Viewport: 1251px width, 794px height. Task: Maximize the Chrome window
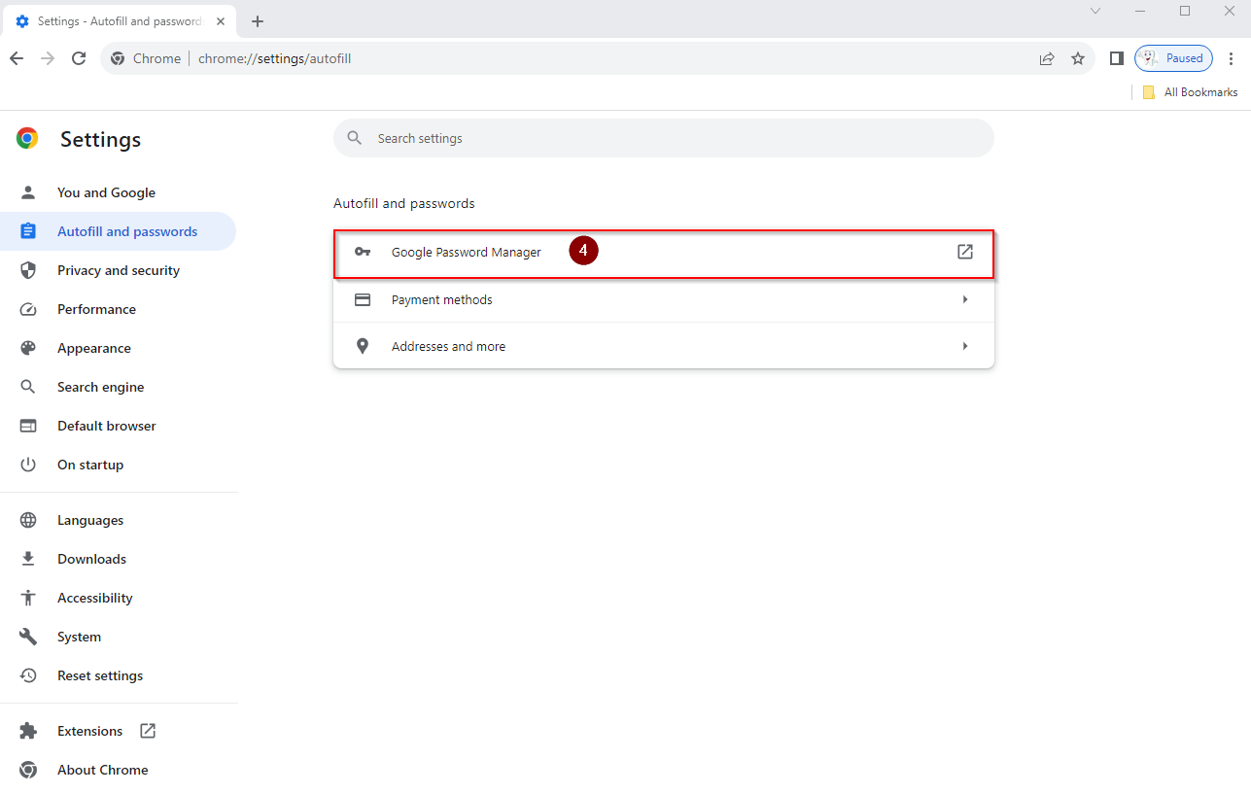(x=1185, y=11)
